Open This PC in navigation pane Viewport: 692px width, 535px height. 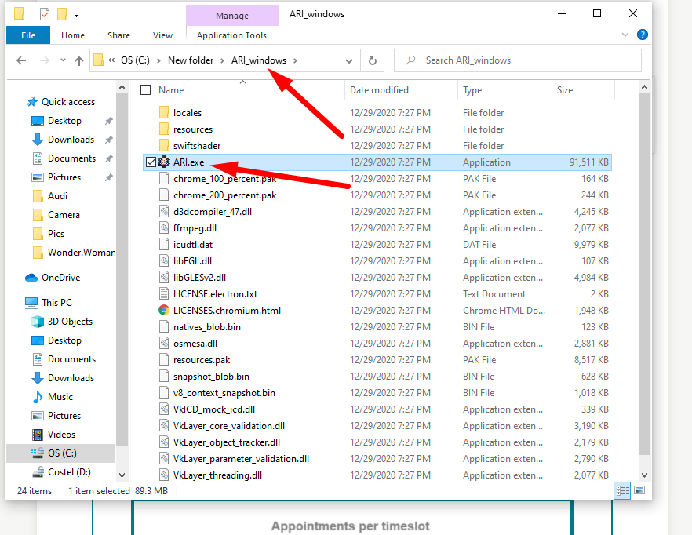tap(56, 303)
